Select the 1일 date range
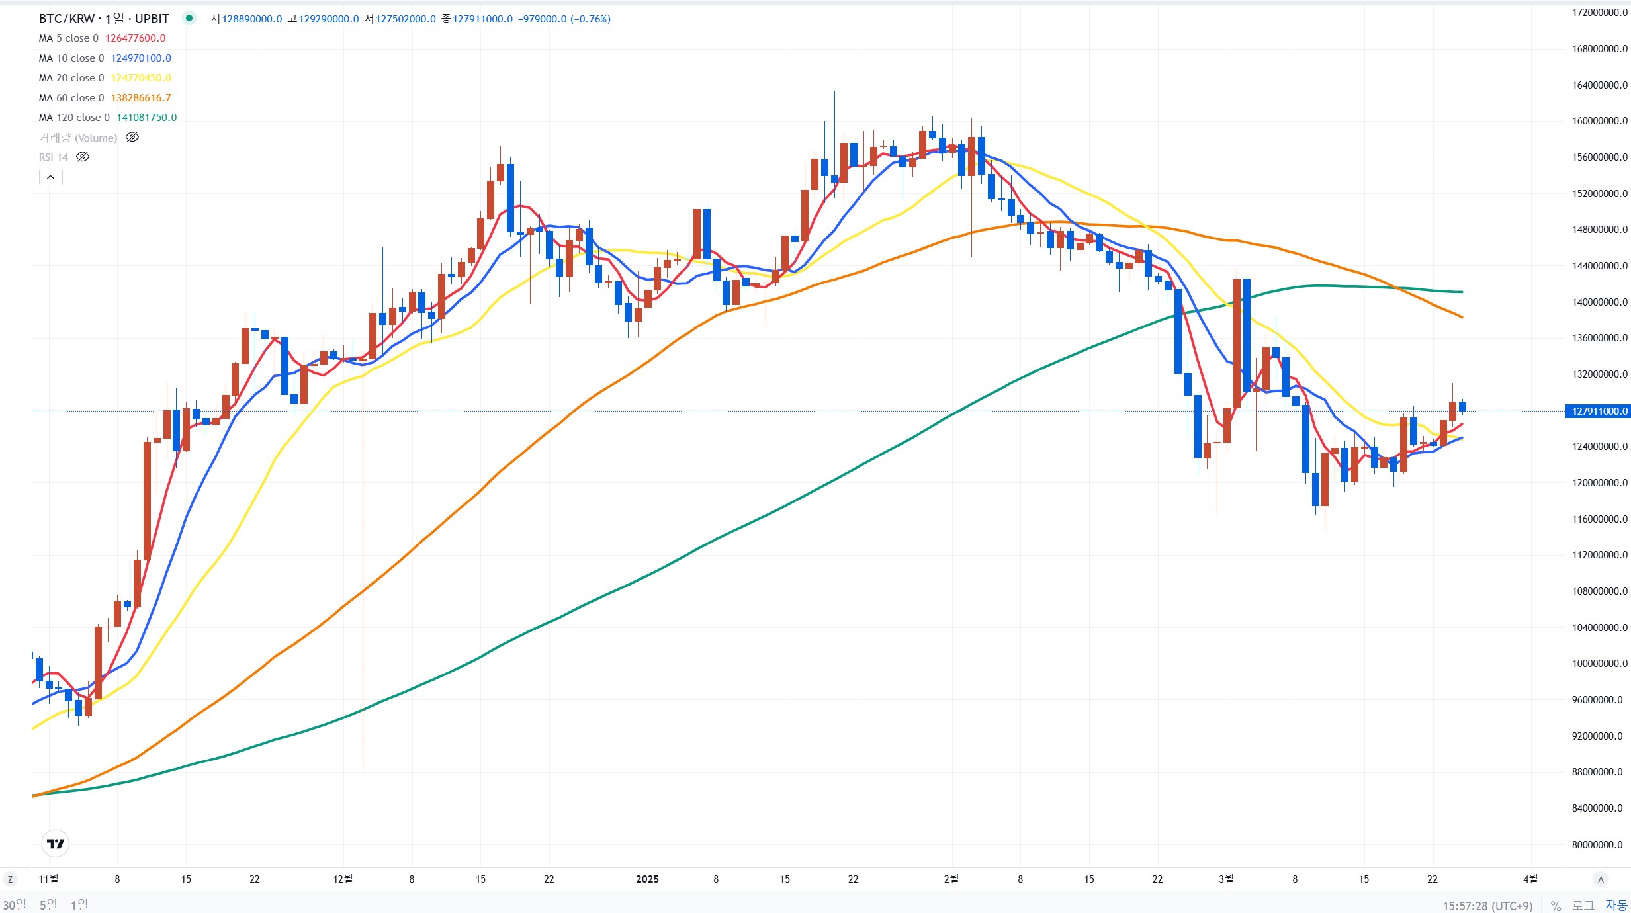 tap(79, 904)
